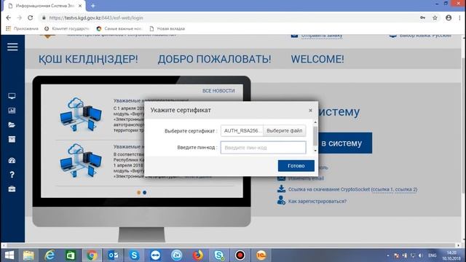This screenshot has height=262, width=466.
Task: Bookmark page with star icon
Action: (435, 17)
